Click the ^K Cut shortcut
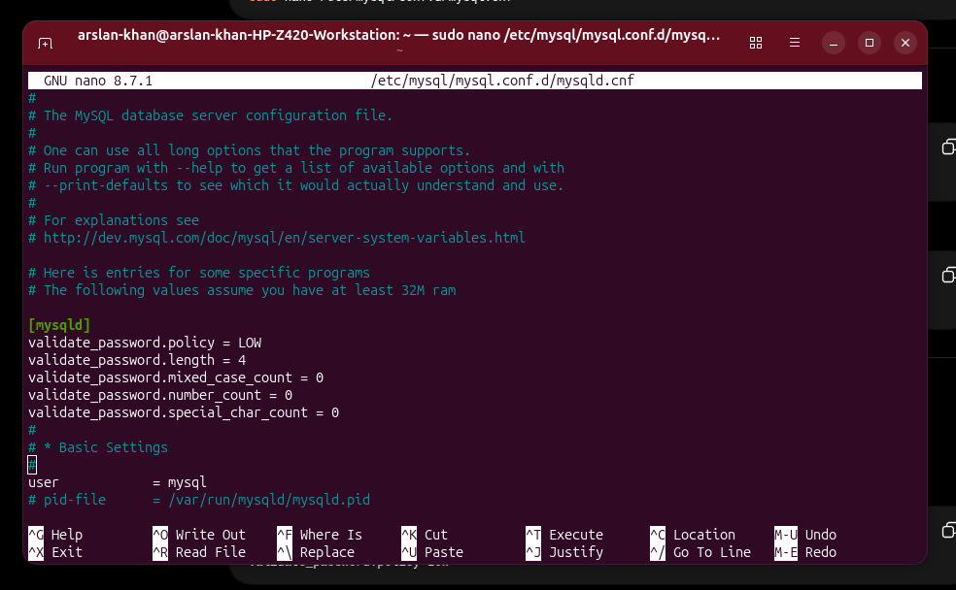The image size is (956, 590). (425, 535)
